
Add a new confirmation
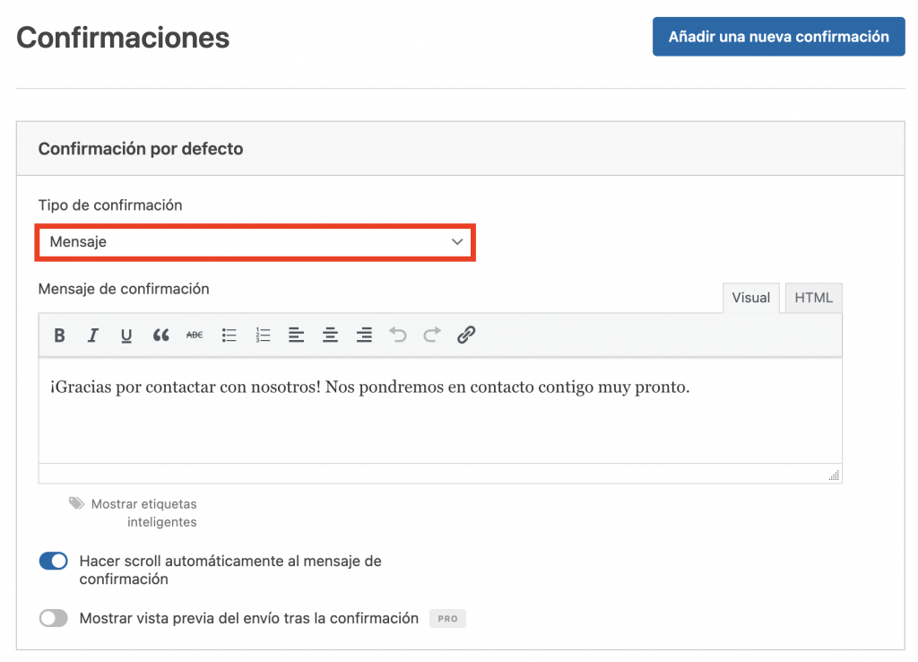pyautogui.click(x=778, y=37)
